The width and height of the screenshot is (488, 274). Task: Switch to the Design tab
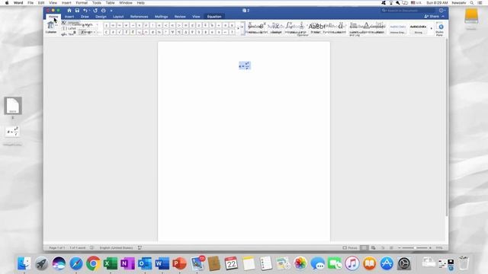coord(101,17)
